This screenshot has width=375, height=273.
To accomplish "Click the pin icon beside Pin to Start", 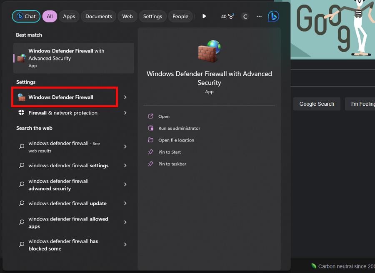I will [151, 151].
